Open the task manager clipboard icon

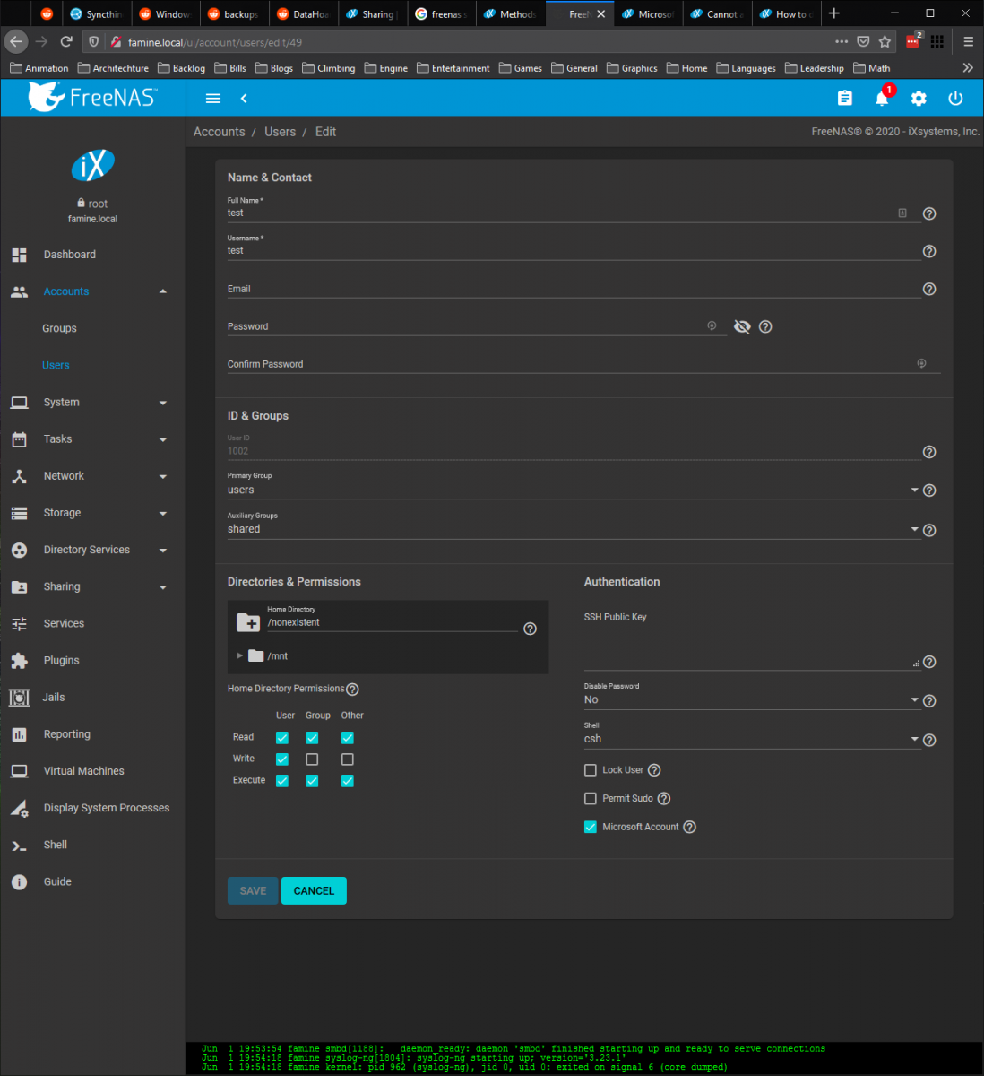point(845,99)
